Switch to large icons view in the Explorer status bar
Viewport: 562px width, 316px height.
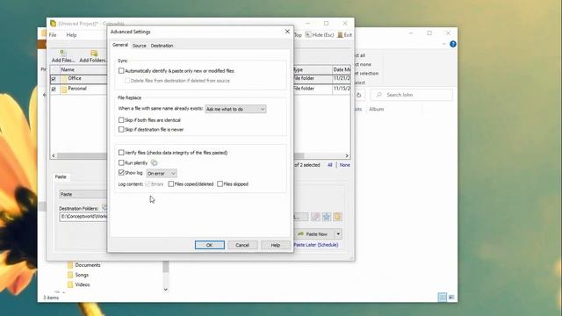451,297
